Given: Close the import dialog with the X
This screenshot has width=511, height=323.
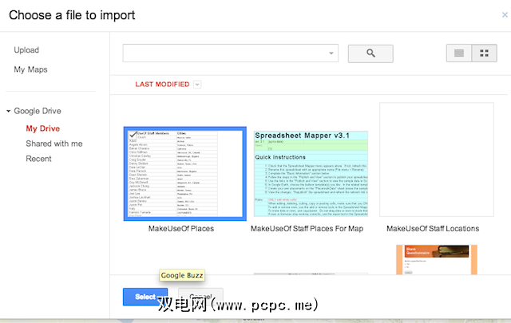Looking at the screenshot, I should (x=505, y=14).
